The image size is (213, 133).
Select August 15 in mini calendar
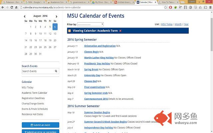point(31,40)
